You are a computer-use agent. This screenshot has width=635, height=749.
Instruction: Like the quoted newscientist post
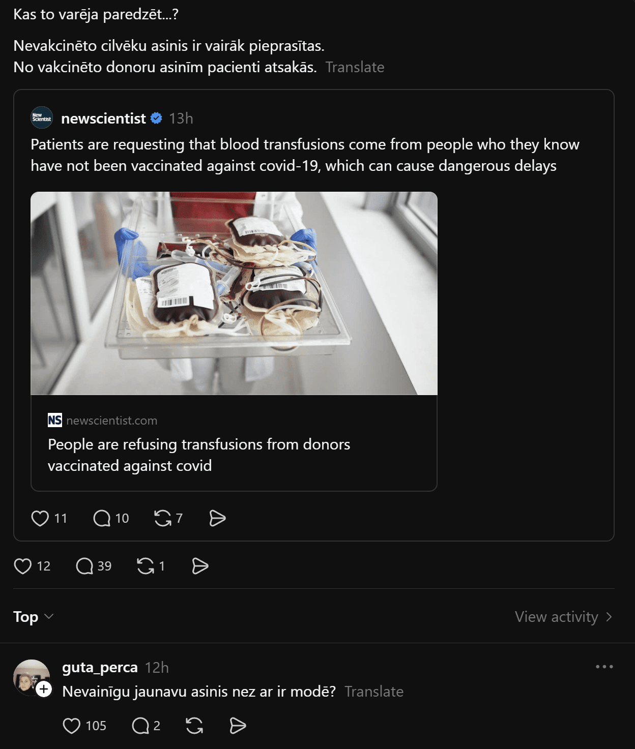[40, 518]
